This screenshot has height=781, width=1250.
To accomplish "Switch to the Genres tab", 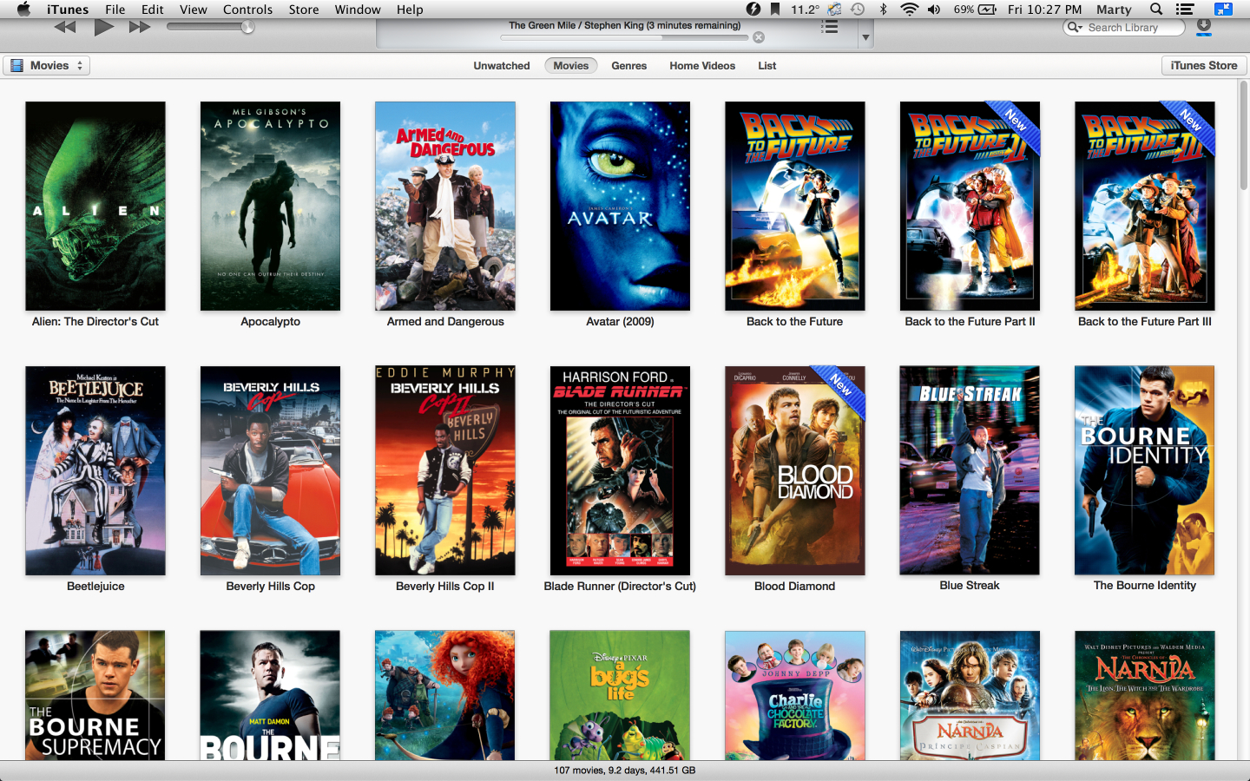I will 629,65.
